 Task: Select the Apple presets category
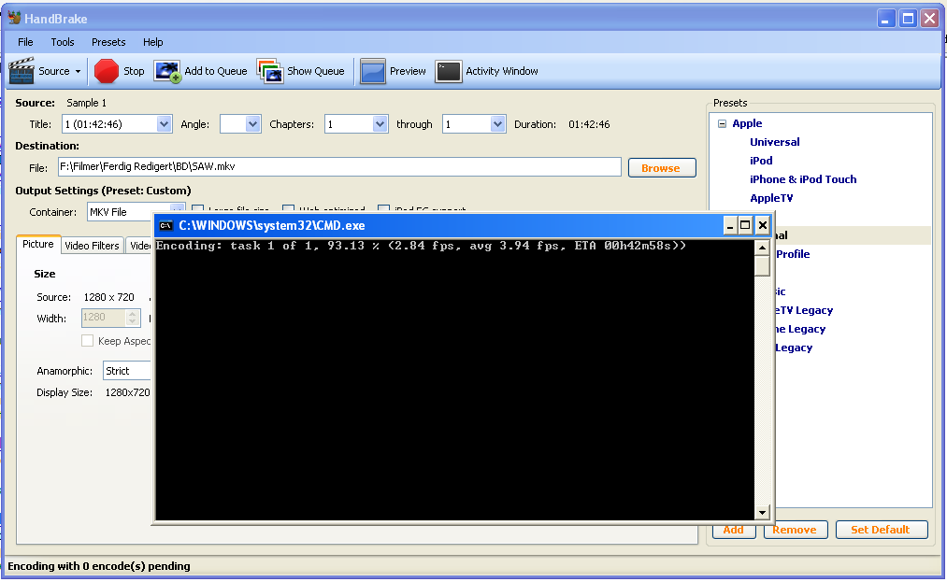point(747,123)
